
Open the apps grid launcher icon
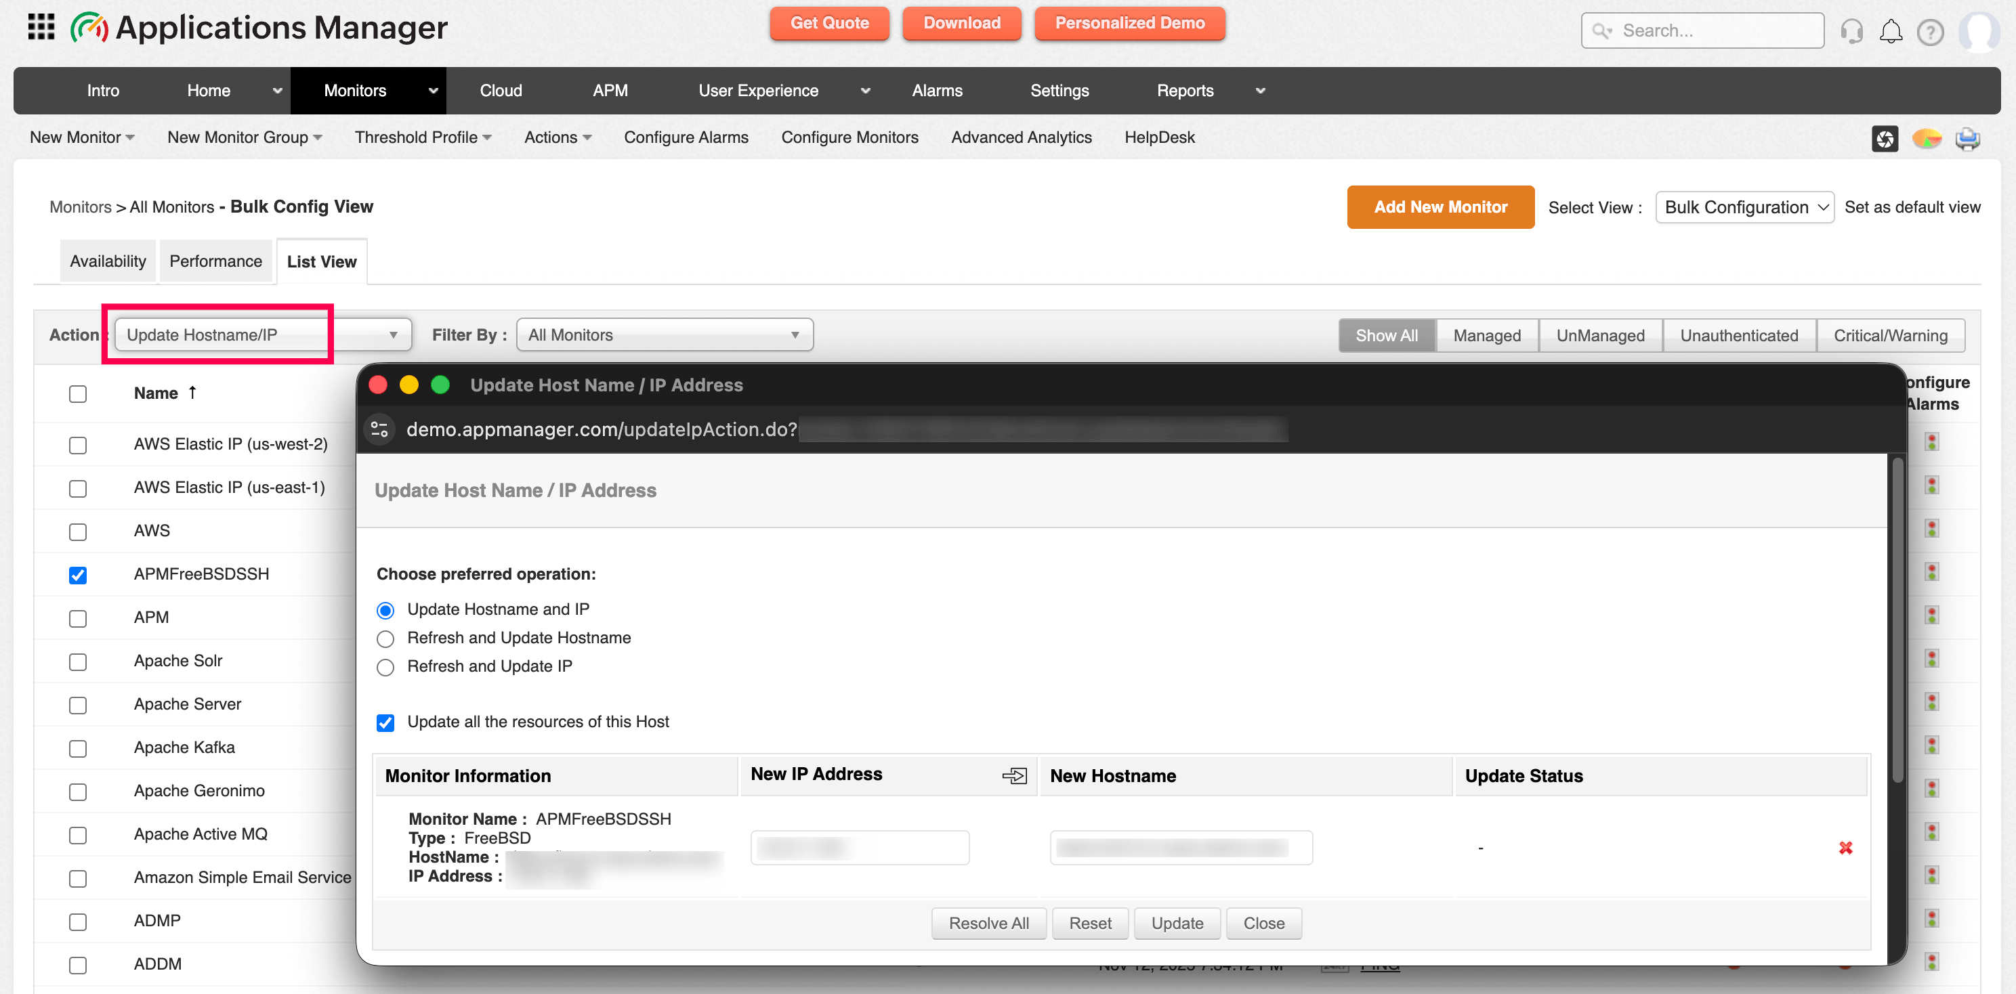pyautogui.click(x=41, y=27)
